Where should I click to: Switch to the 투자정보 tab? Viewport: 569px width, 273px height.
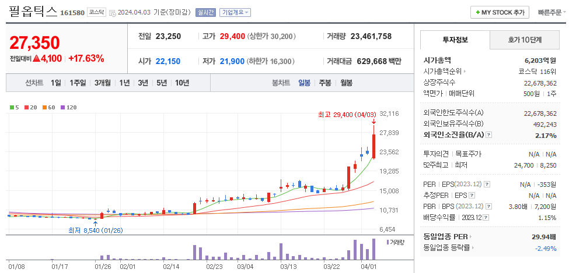(x=455, y=40)
